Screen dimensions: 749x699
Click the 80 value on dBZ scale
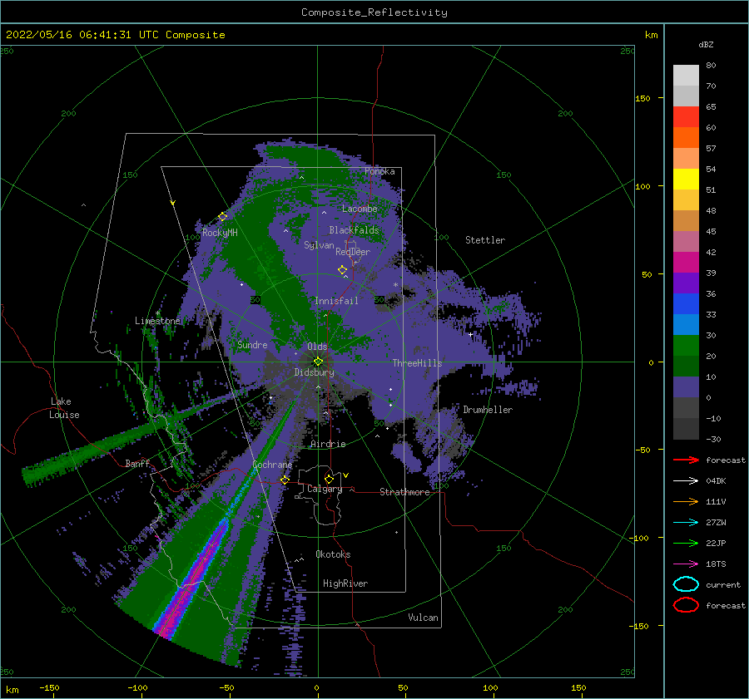click(711, 66)
